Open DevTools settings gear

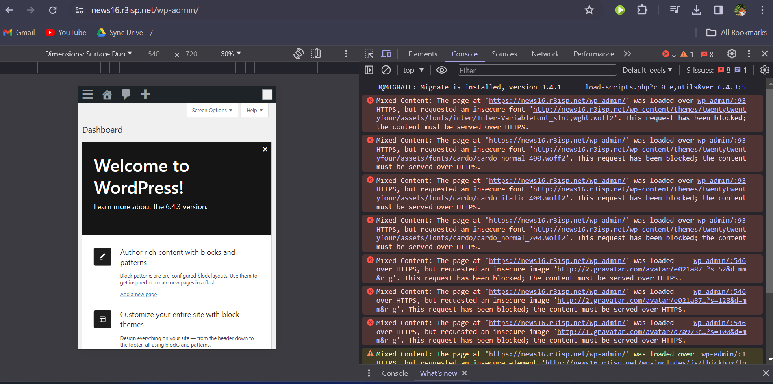coord(732,54)
